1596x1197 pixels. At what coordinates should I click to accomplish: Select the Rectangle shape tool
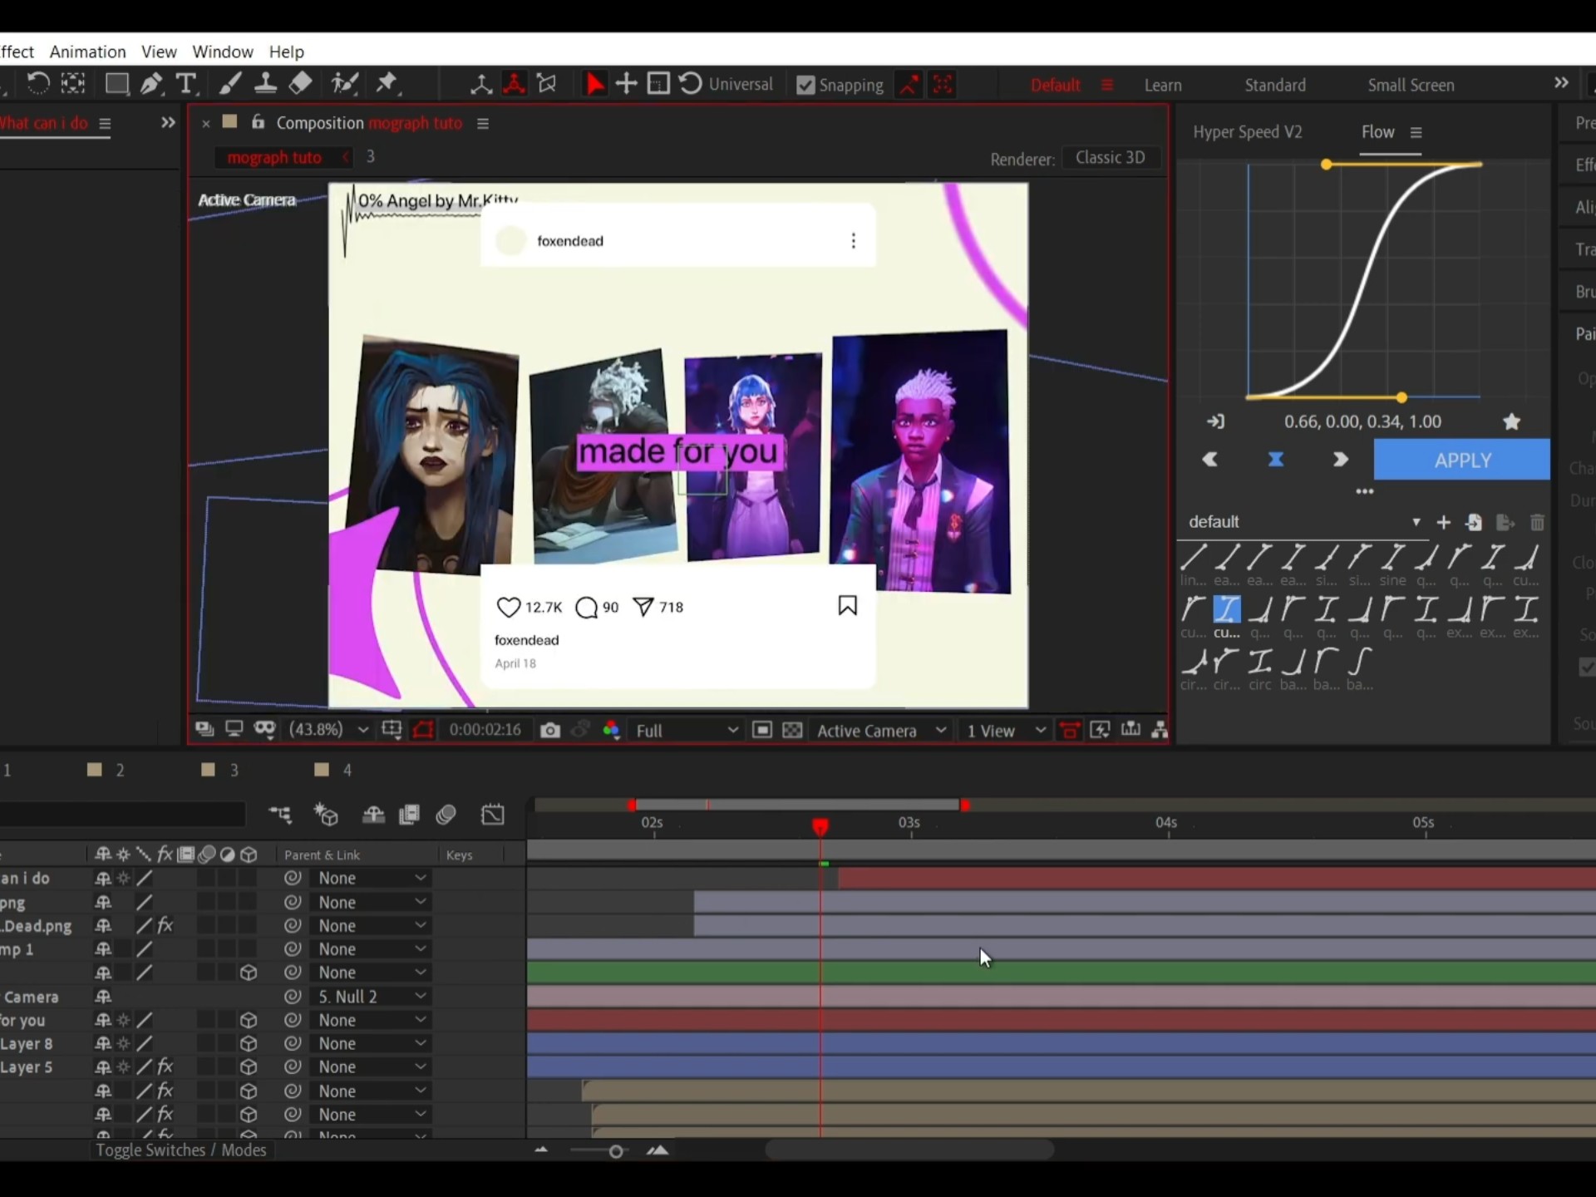(x=116, y=83)
